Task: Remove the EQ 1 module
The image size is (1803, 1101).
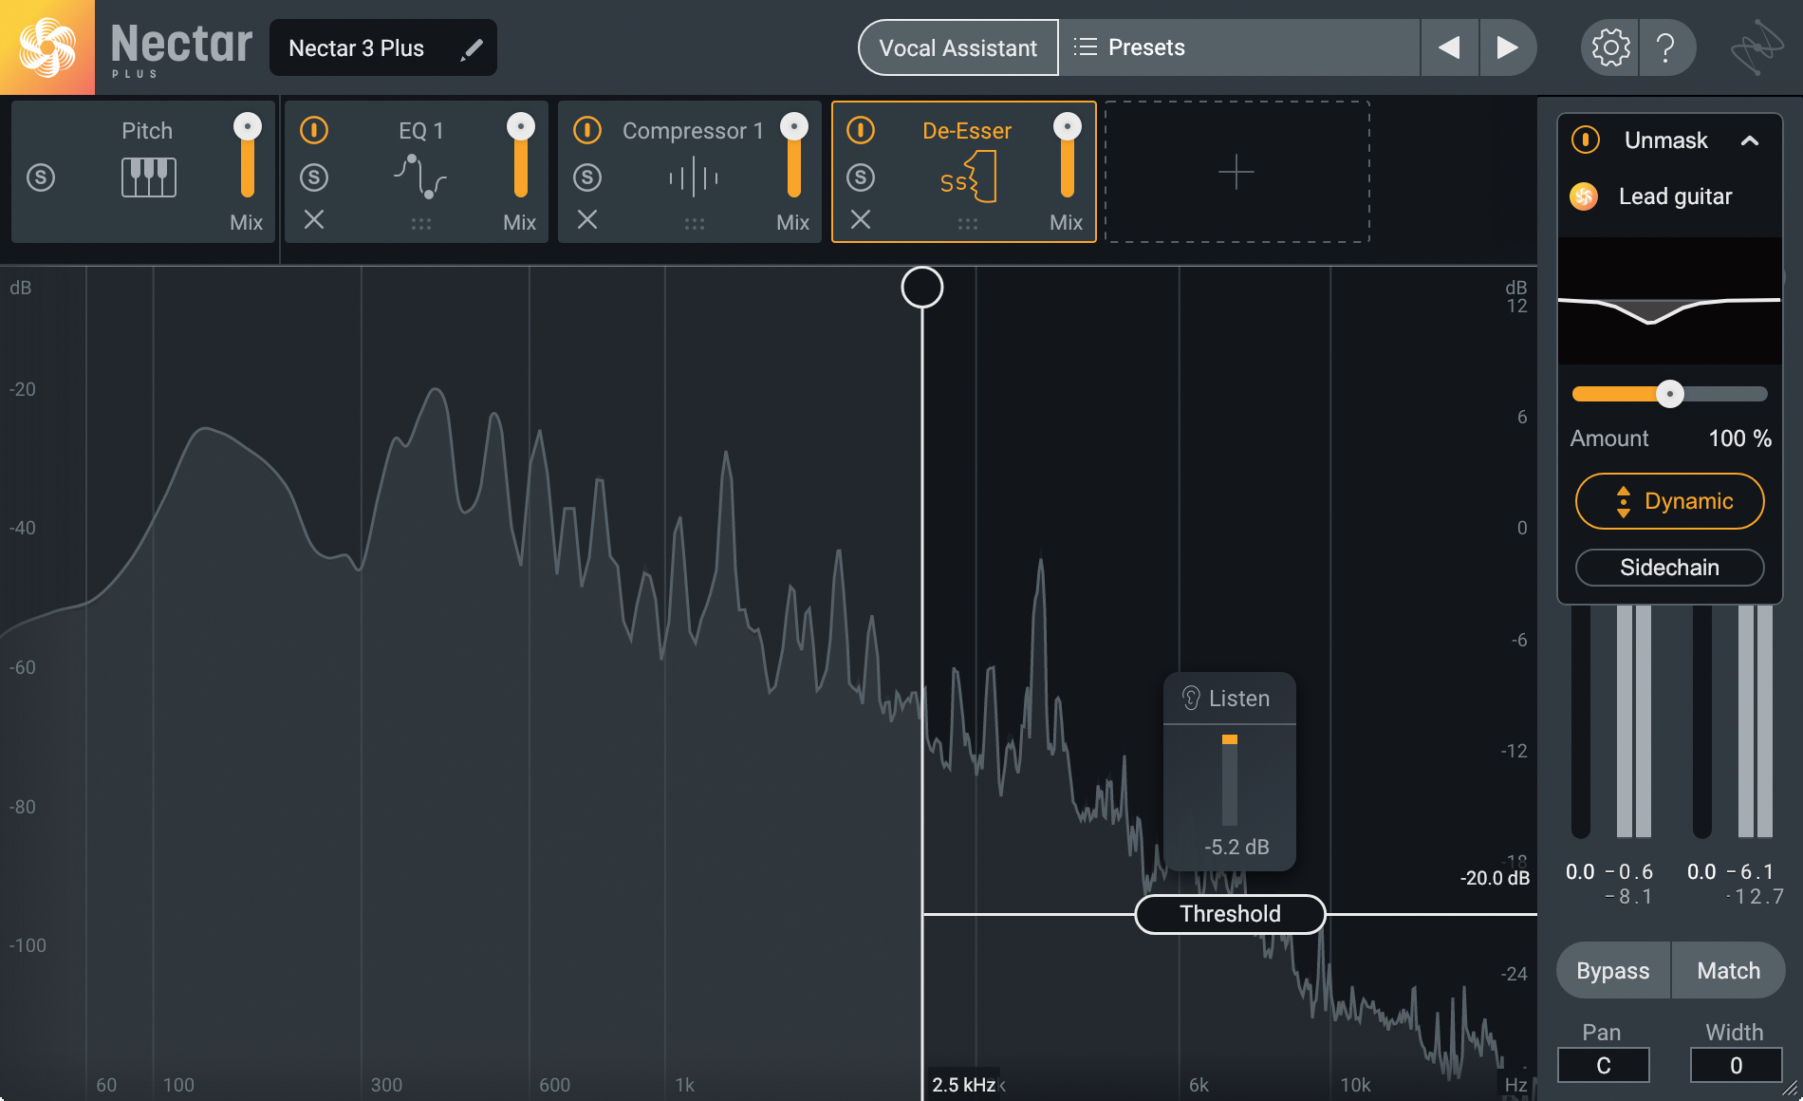Action: tap(314, 220)
